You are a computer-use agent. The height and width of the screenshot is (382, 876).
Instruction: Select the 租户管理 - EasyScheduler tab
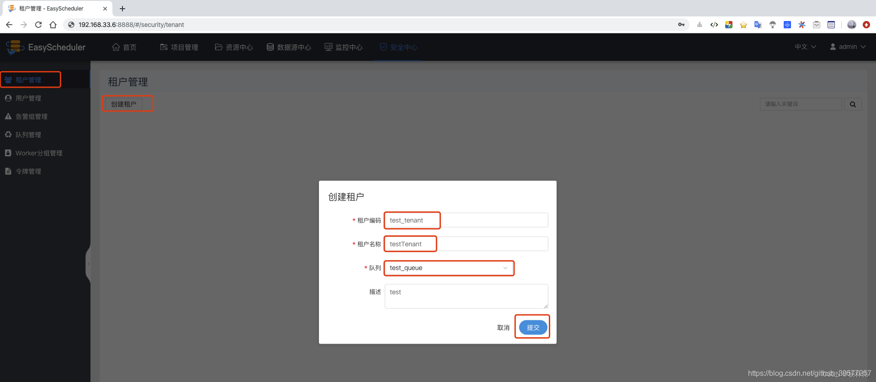coord(57,9)
